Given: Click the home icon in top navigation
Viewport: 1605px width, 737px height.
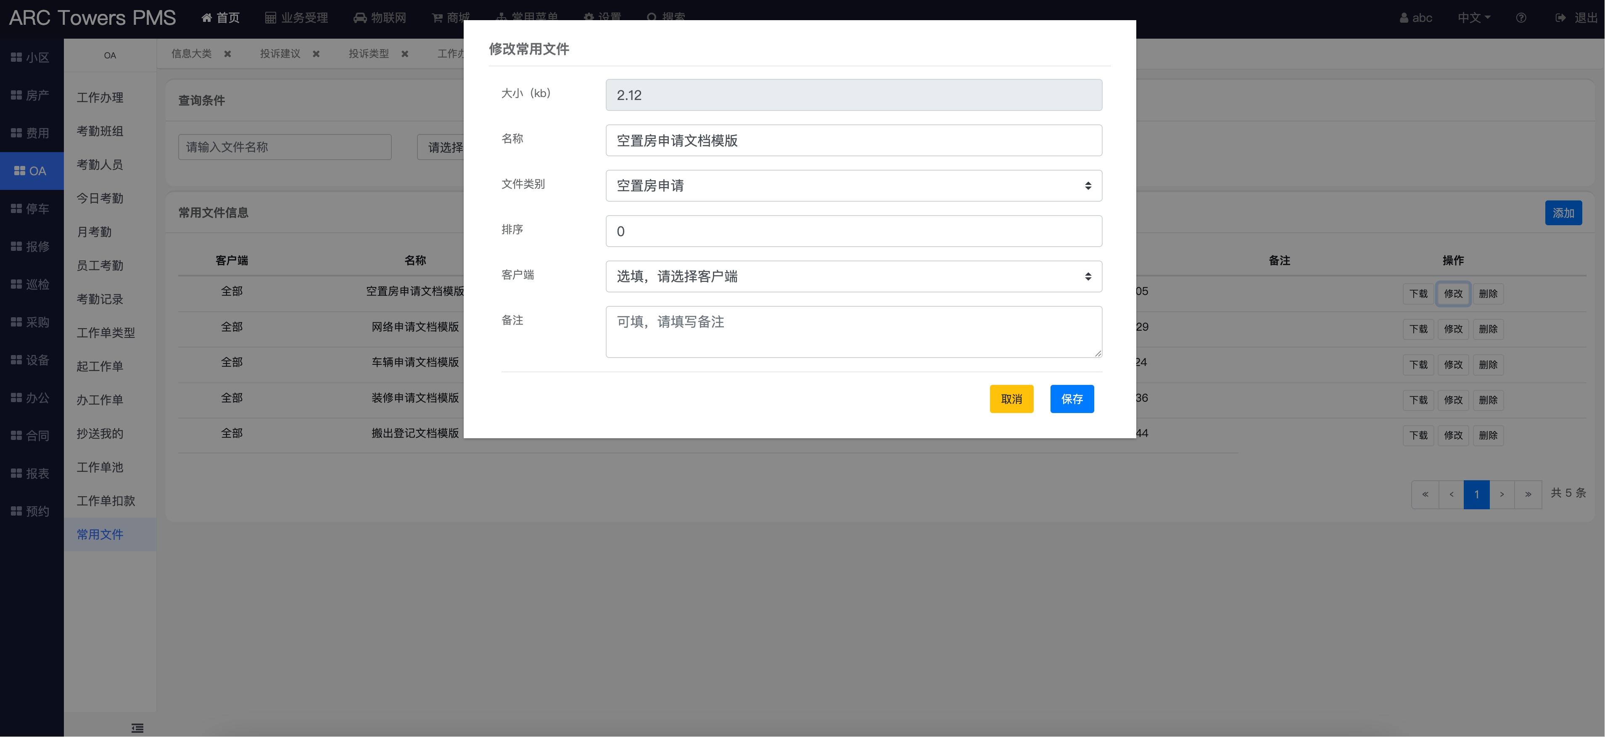Looking at the screenshot, I should [207, 18].
